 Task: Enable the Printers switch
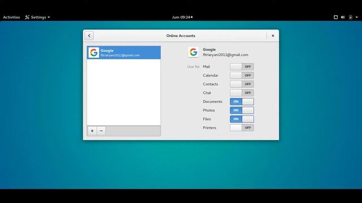point(242,128)
